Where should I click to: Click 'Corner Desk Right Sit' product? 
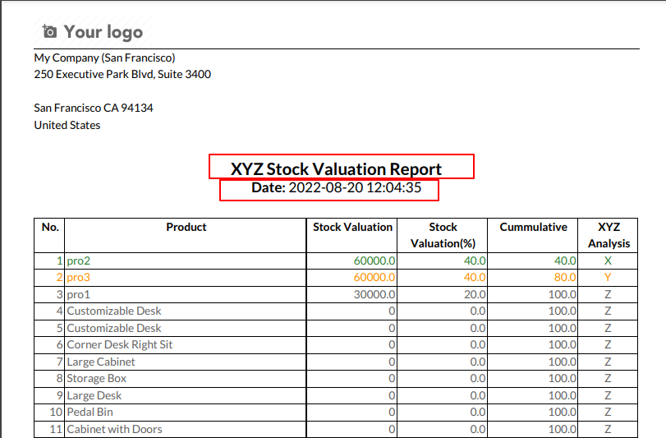pos(120,344)
